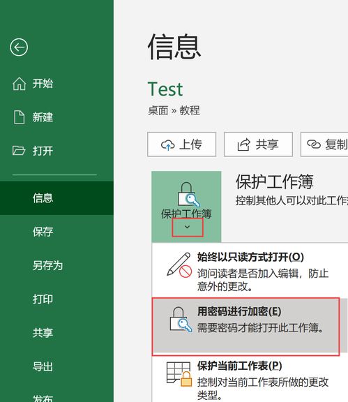Viewport: 348px width, 402px height.
Task: Click the open folder icon beside 打开
Action: pyautogui.click(x=19, y=151)
